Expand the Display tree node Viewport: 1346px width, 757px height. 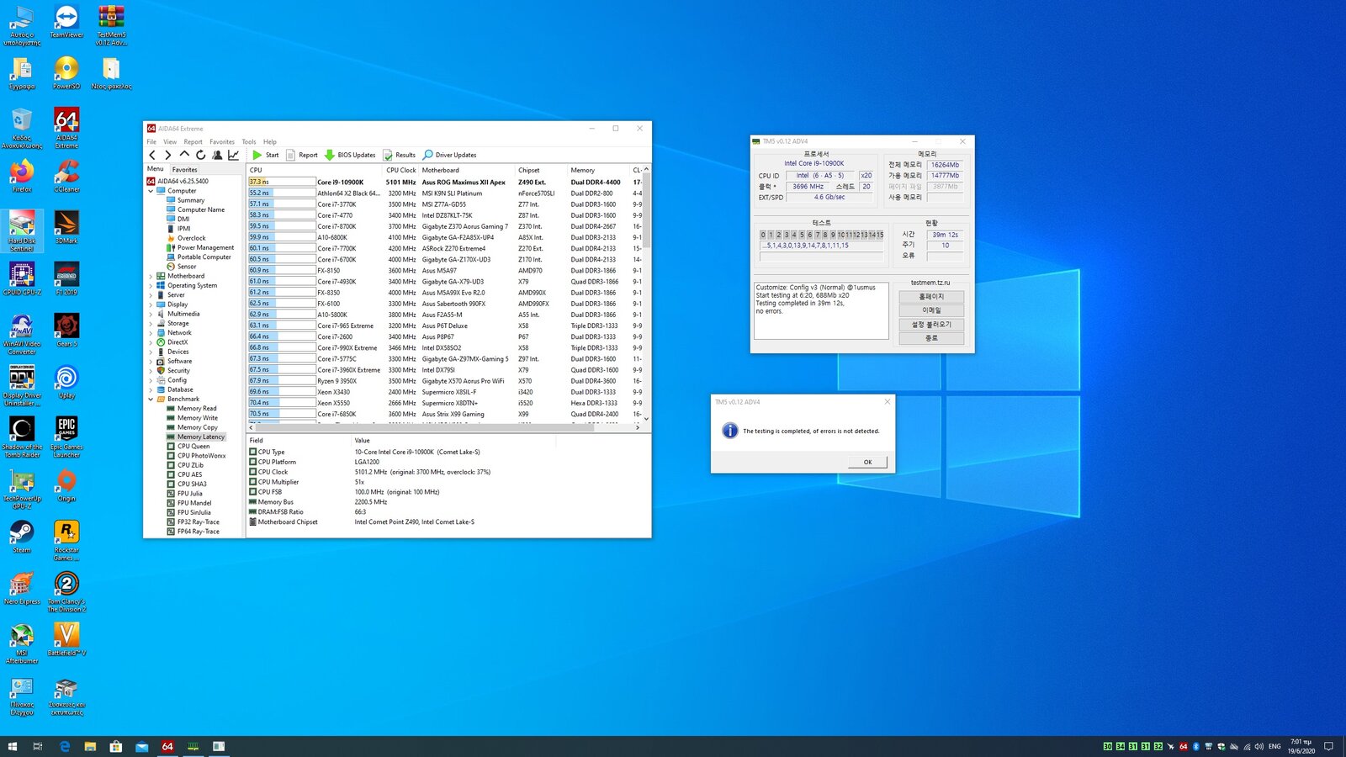coord(151,304)
